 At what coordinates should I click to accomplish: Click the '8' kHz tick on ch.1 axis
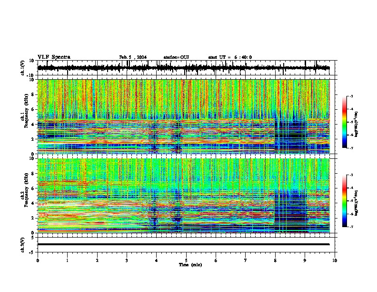tap(33, 94)
